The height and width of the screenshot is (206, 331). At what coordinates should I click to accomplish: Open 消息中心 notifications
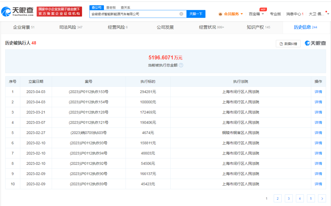pyautogui.click(x=295, y=14)
